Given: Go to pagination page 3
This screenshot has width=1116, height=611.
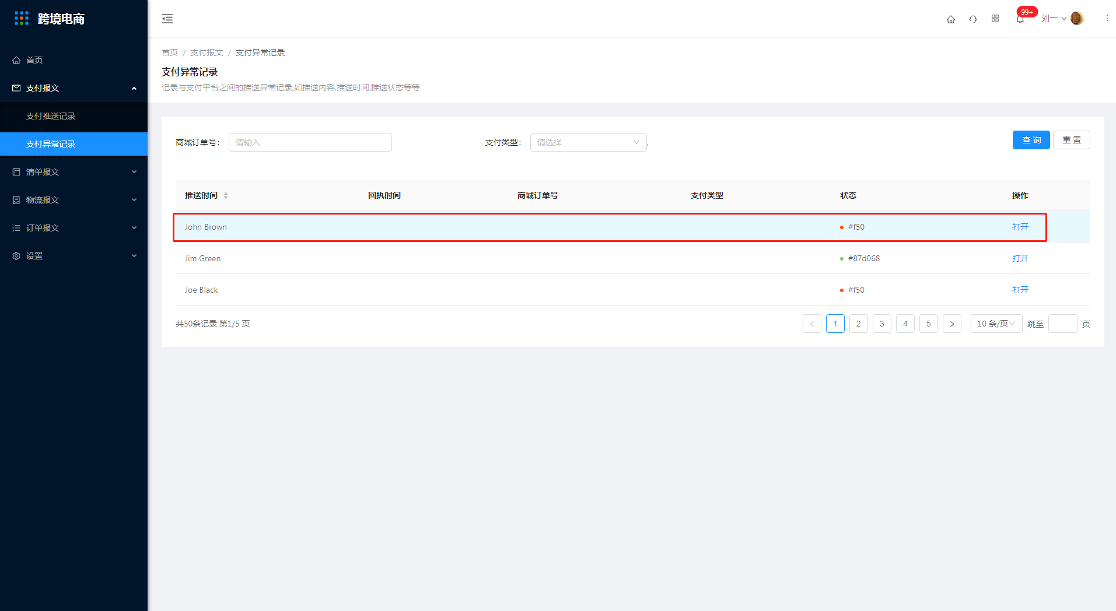Looking at the screenshot, I should (x=882, y=324).
